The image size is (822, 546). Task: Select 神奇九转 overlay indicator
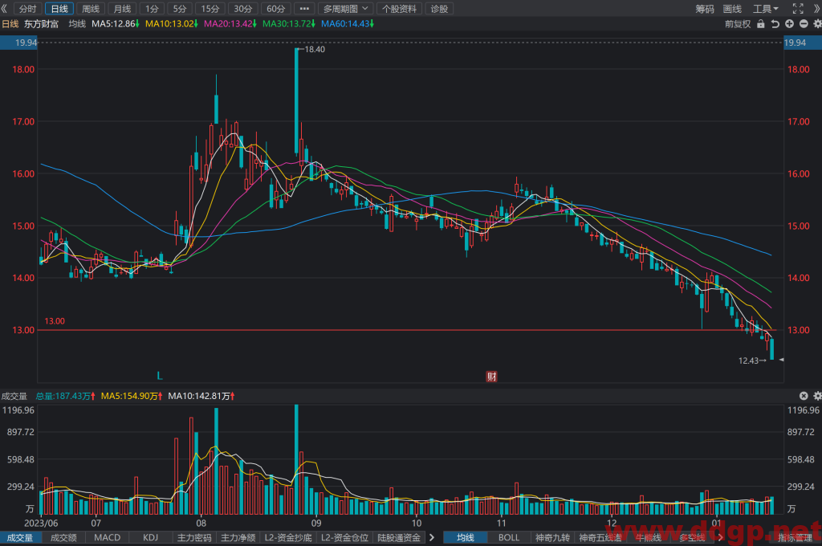click(552, 538)
